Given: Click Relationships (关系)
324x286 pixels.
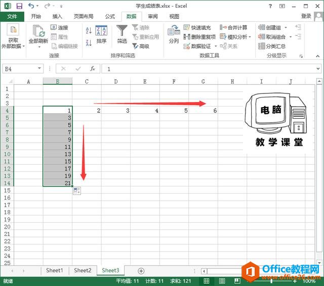Looking at the screenshot, I should pyautogui.click(x=229, y=46).
